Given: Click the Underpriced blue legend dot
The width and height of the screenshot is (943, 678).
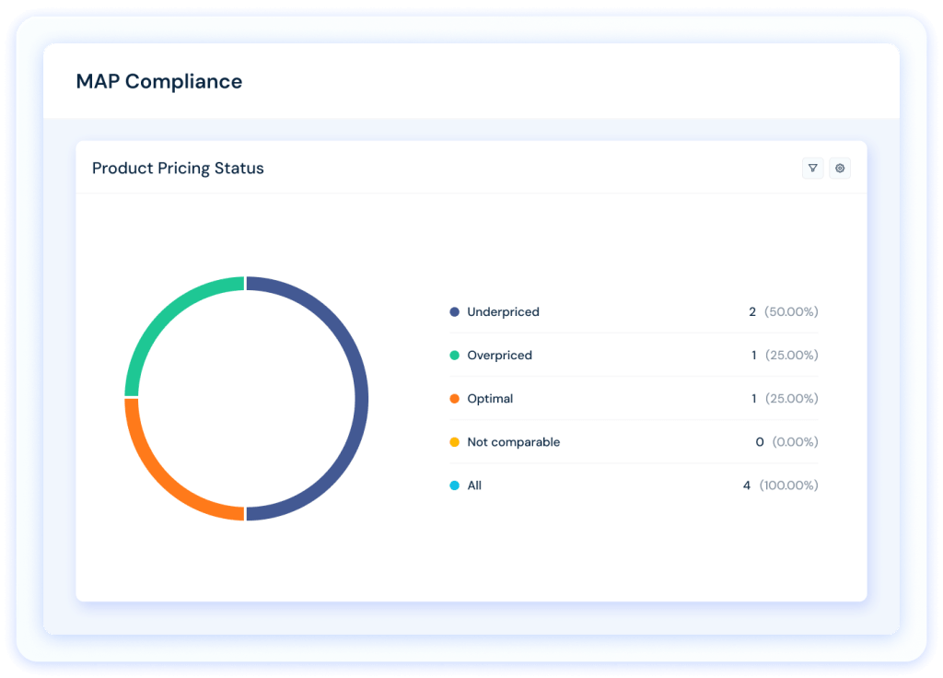Looking at the screenshot, I should tap(455, 311).
